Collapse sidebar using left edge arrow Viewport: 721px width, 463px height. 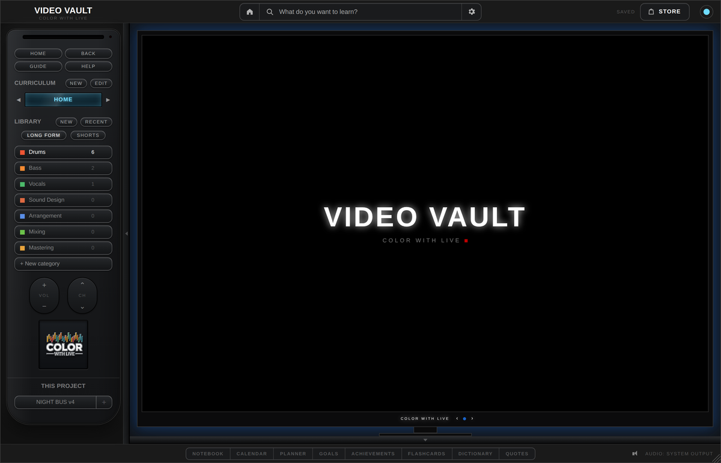126,234
